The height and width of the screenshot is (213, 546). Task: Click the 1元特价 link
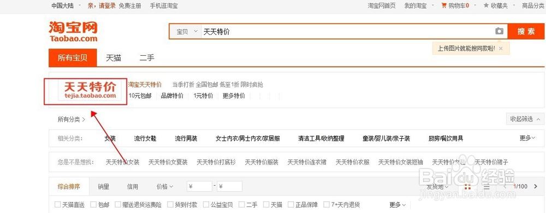click(x=203, y=96)
